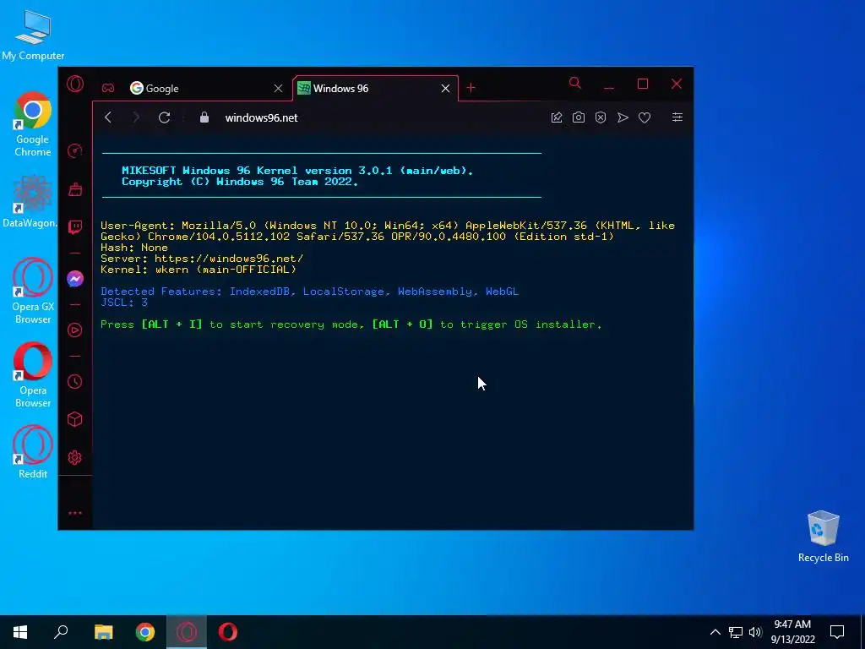Screen dimensions: 865x649
Task: Show hidden tray icons chevron
Action: tap(715, 632)
